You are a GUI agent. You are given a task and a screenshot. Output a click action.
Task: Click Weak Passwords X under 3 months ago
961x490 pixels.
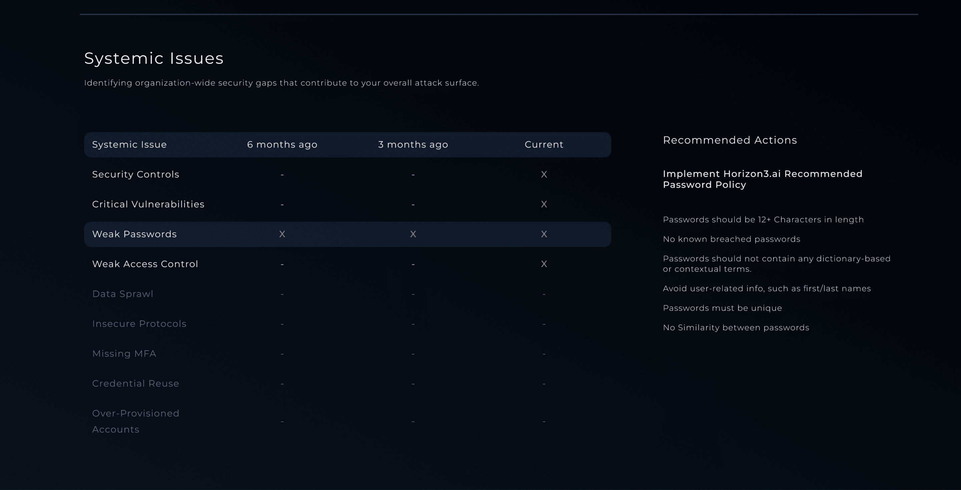413,234
